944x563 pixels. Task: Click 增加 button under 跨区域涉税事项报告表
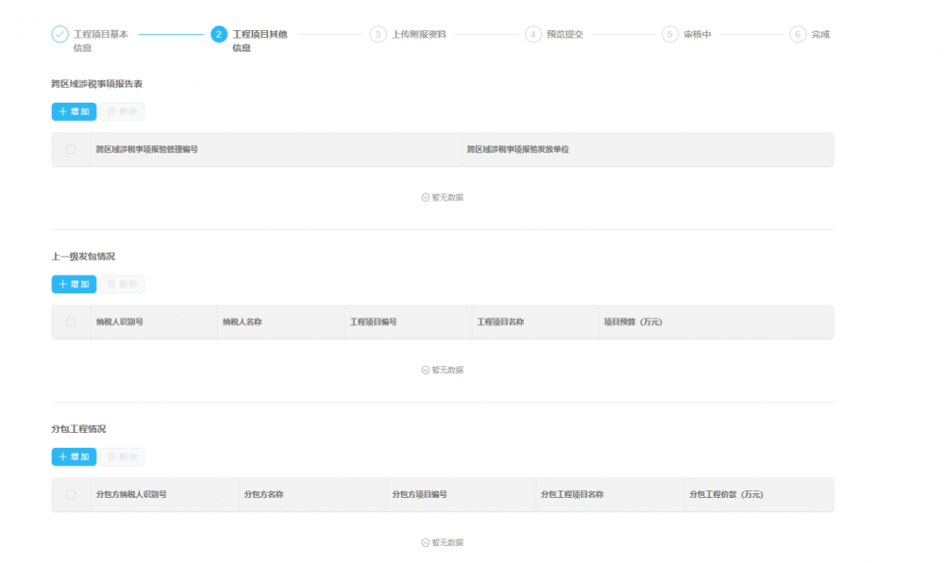pos(74,111)
